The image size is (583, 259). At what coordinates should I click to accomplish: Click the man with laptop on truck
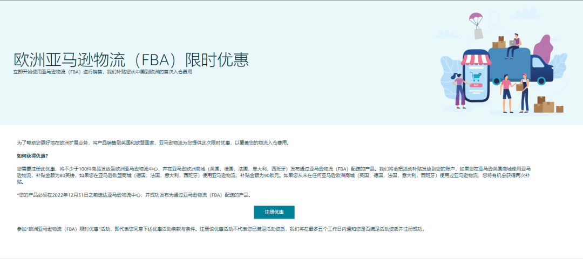(513, 46)
